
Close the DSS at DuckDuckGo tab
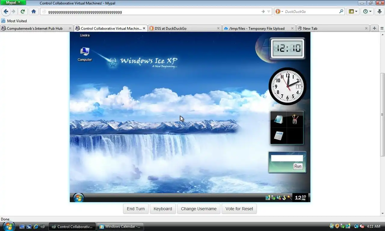pyautogui.click(x=218, y=28)
